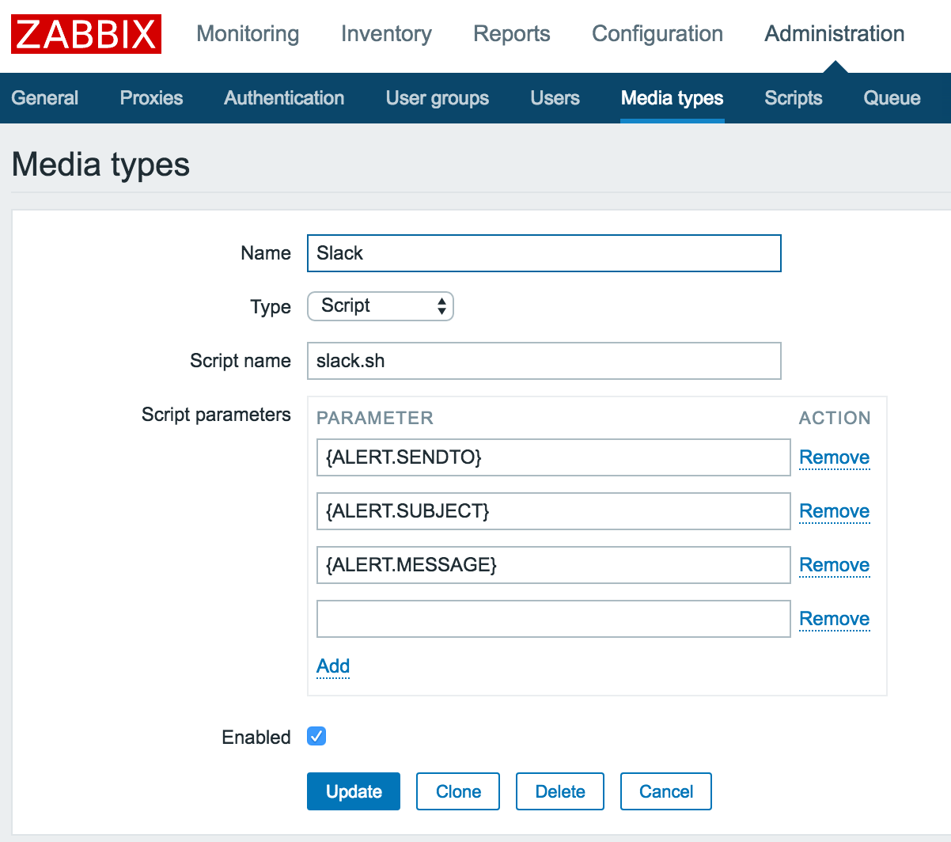Click the {ALERT.SENDTO} parameter field

554,457
